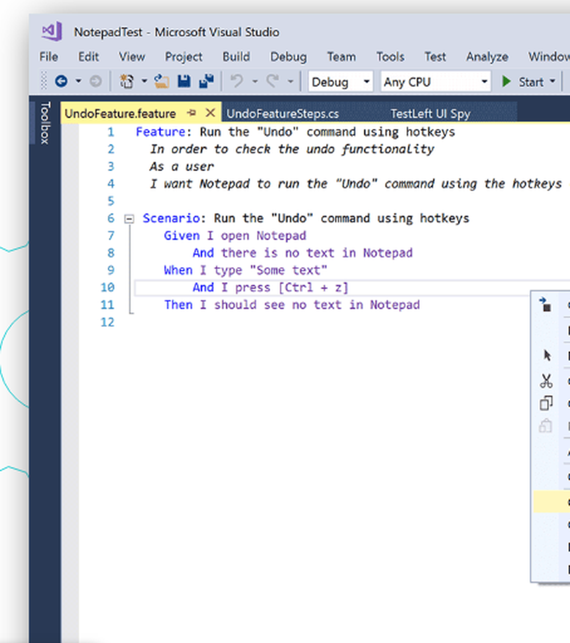Click line number 12 in the gutter
The image size is (570, 643).
tap(107, 322)
